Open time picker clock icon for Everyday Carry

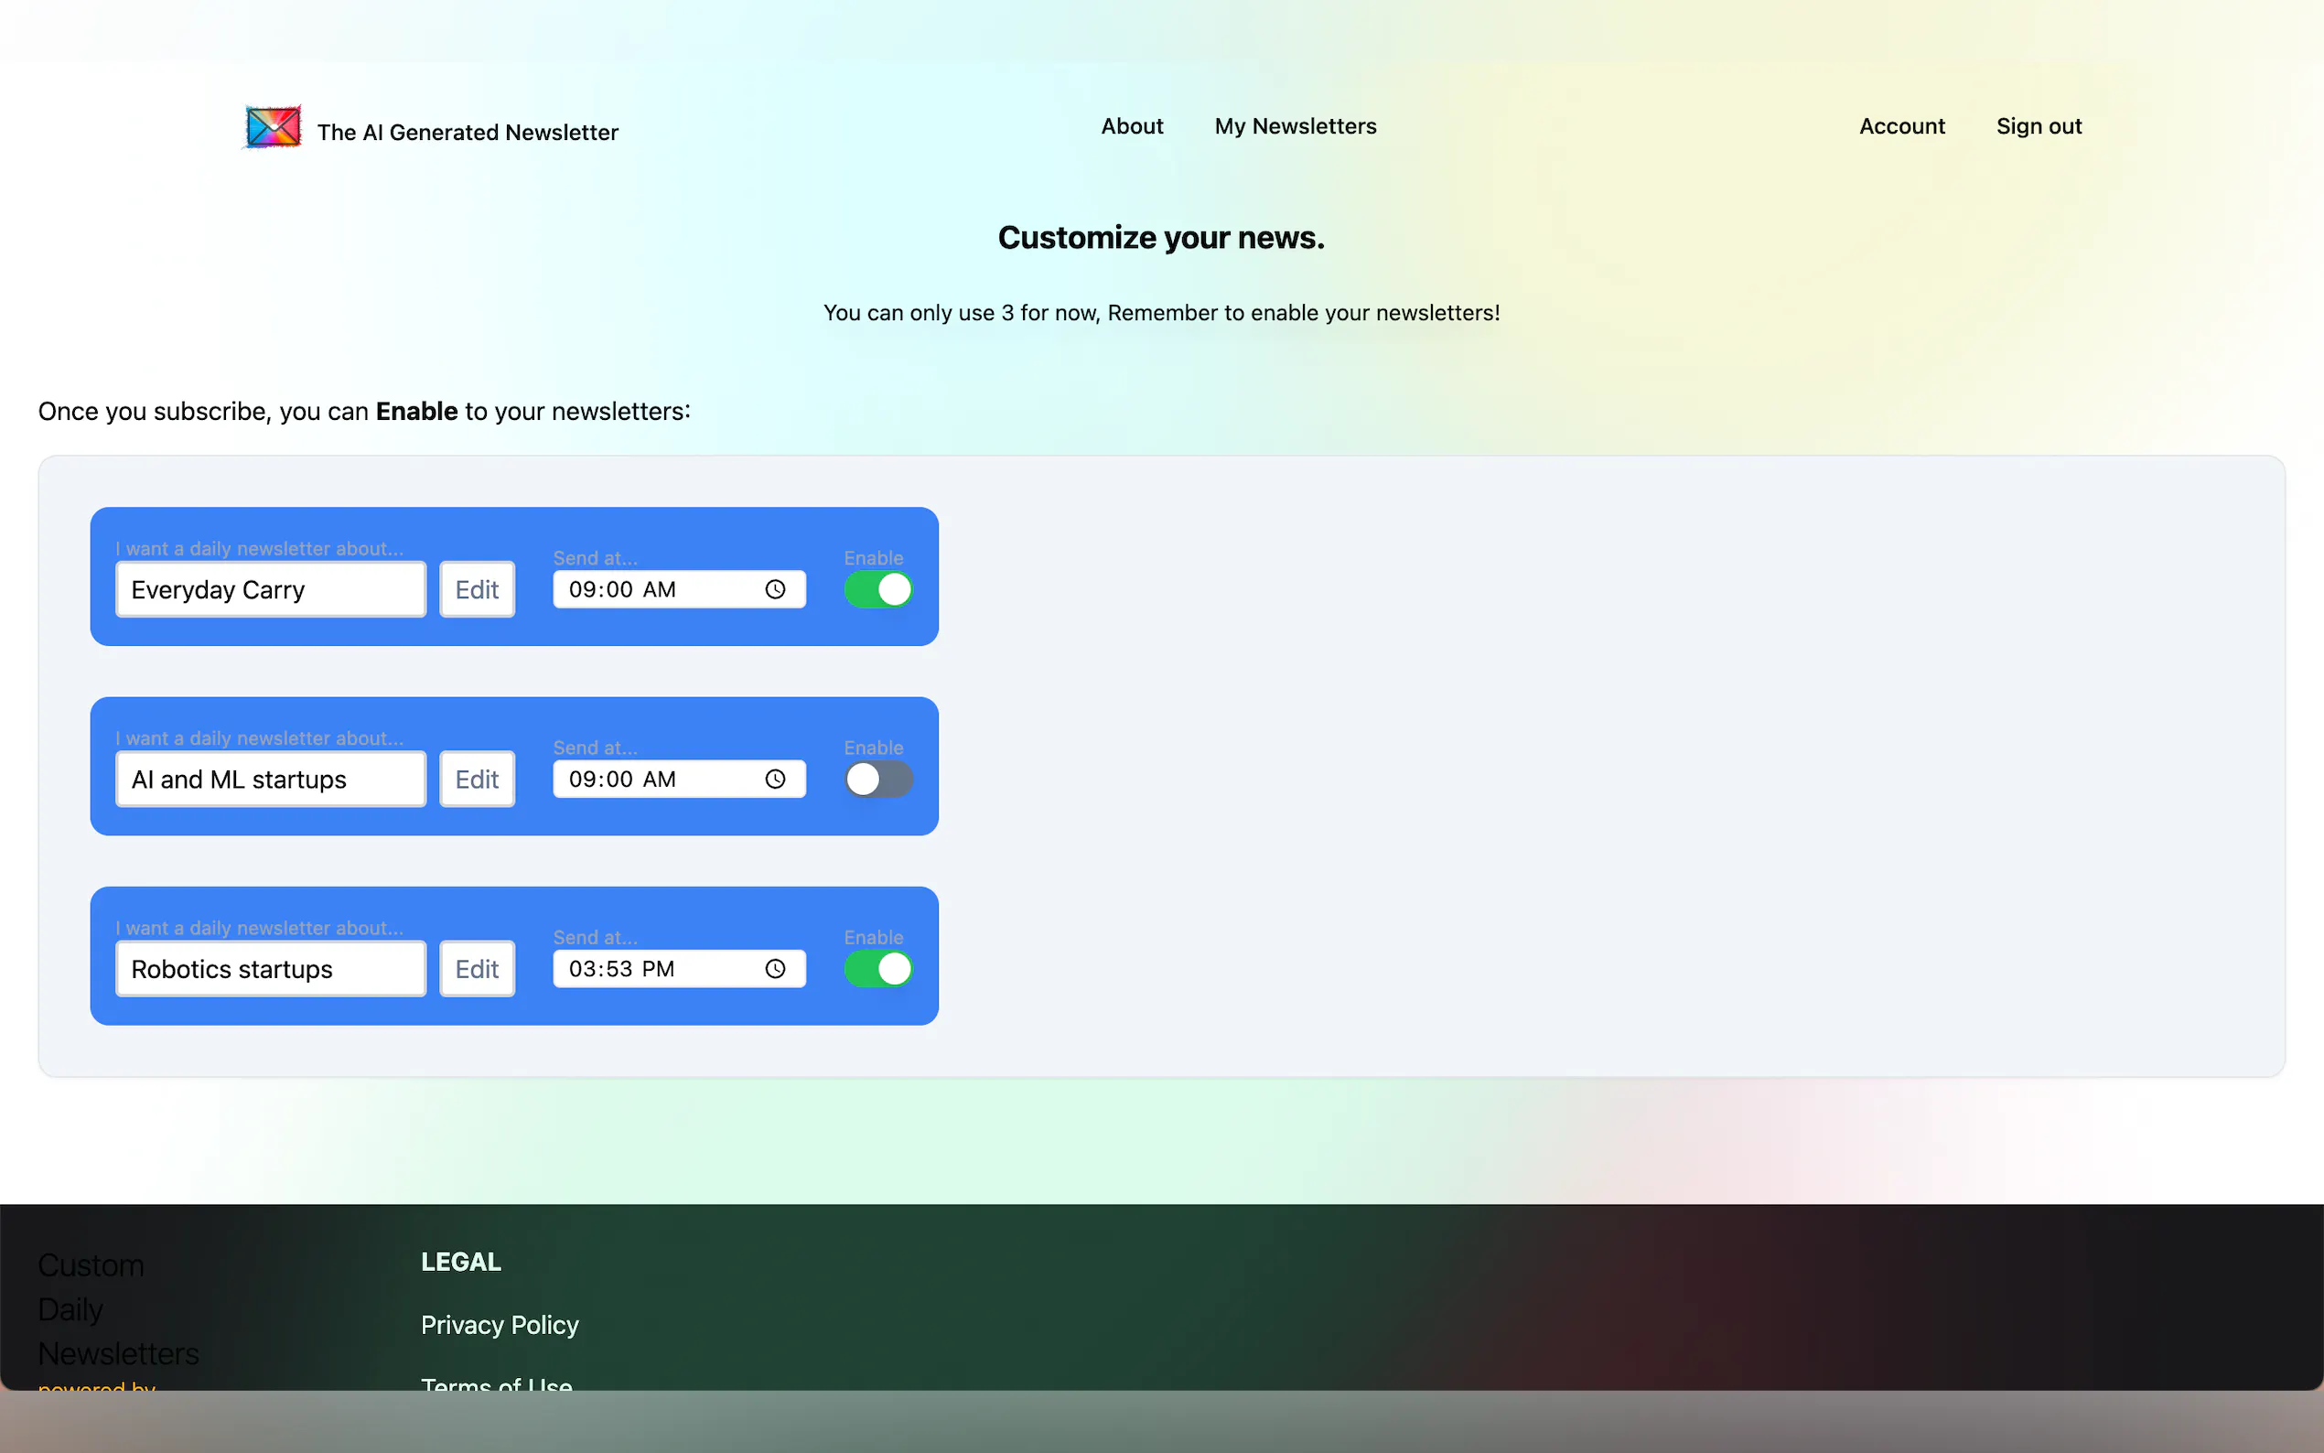click(x=775, y=589)
